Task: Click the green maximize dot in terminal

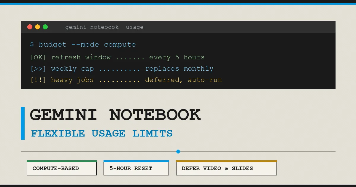Action: coord(45,27)
